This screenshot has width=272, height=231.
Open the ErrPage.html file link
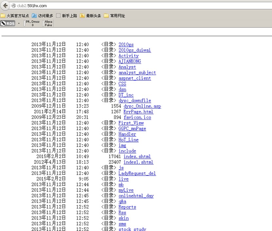tap(138, 112)
